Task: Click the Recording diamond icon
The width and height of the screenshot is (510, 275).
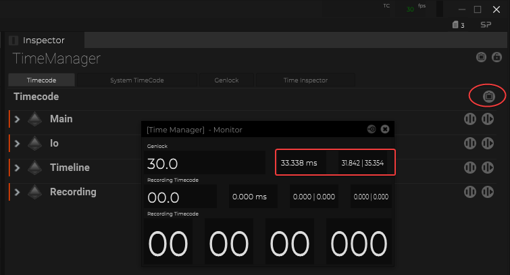Action: tap(35, 193)
